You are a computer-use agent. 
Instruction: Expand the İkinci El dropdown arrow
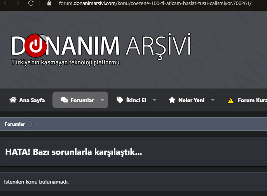pyautogui.click(x=154, y=100)
